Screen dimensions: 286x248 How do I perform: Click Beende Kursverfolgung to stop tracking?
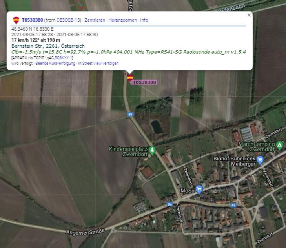[55, 63]
